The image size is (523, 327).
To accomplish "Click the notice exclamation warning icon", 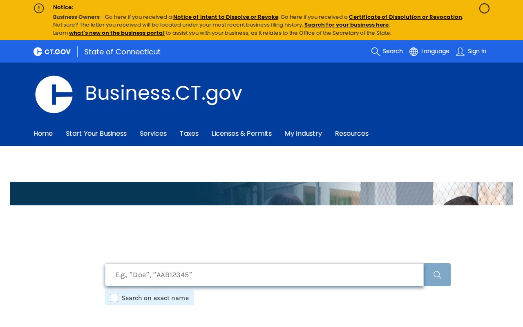I will [x=39, y=8].
